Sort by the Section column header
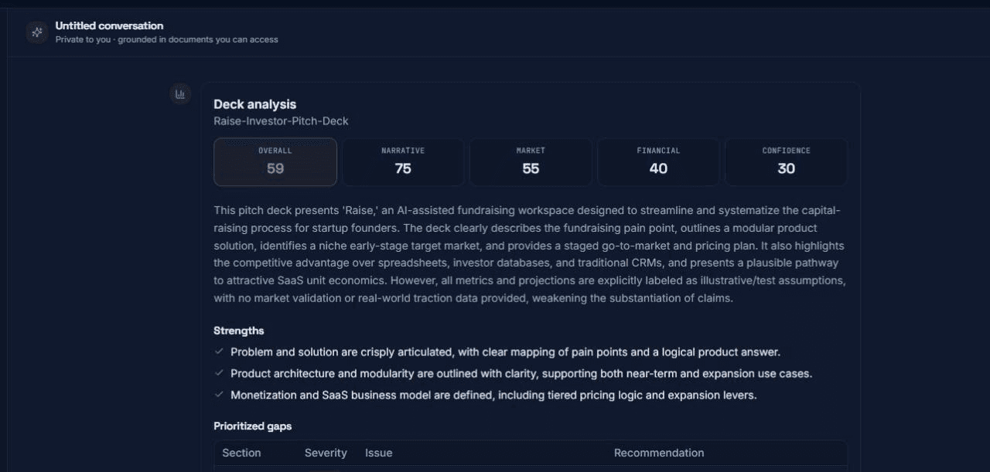Screen dimensions: 990x472 [241, 453]
